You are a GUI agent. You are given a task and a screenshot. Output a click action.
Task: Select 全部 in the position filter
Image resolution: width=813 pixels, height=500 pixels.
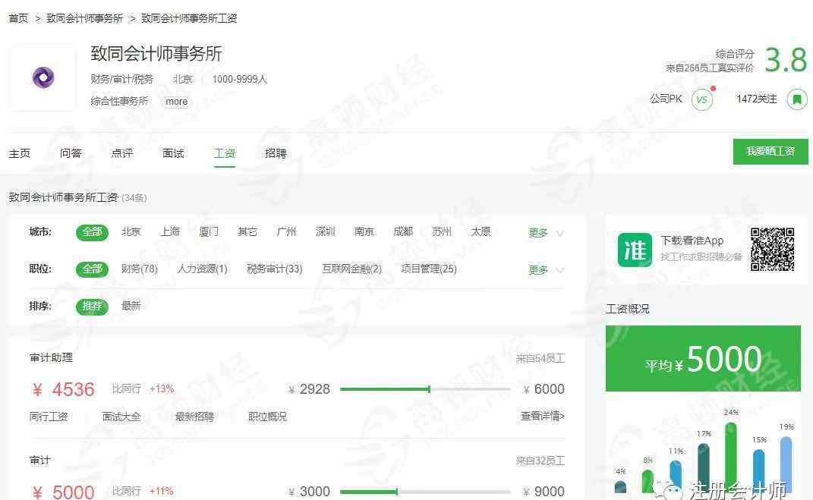[x=93, y=269]
